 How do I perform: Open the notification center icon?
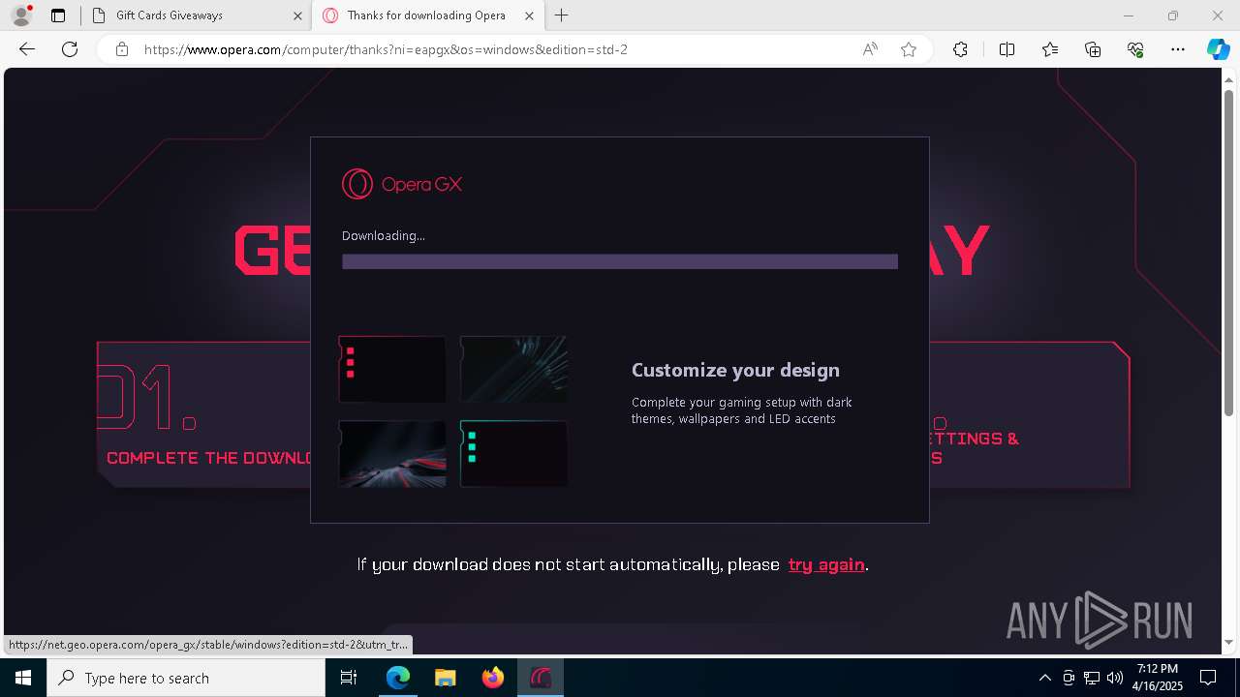[x=1208, y=678]
